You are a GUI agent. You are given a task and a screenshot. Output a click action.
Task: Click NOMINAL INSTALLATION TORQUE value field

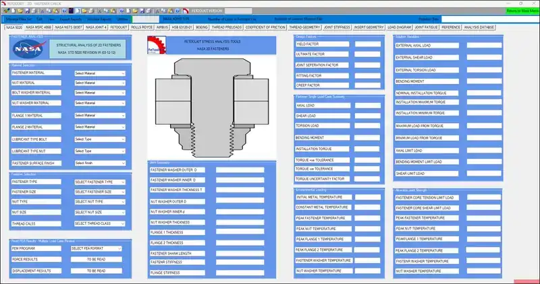pyautogui.click(x=484, y=93)
